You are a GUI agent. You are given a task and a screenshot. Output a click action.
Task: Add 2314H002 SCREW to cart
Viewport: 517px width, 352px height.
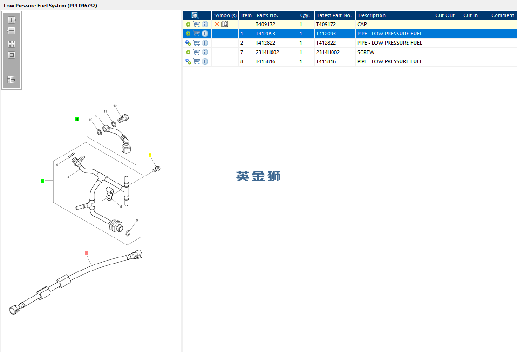tap(197, 52)
